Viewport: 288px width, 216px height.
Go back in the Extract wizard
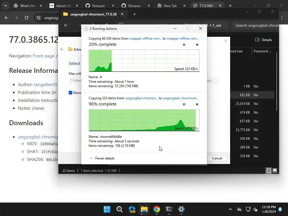[x=62, y=49]
